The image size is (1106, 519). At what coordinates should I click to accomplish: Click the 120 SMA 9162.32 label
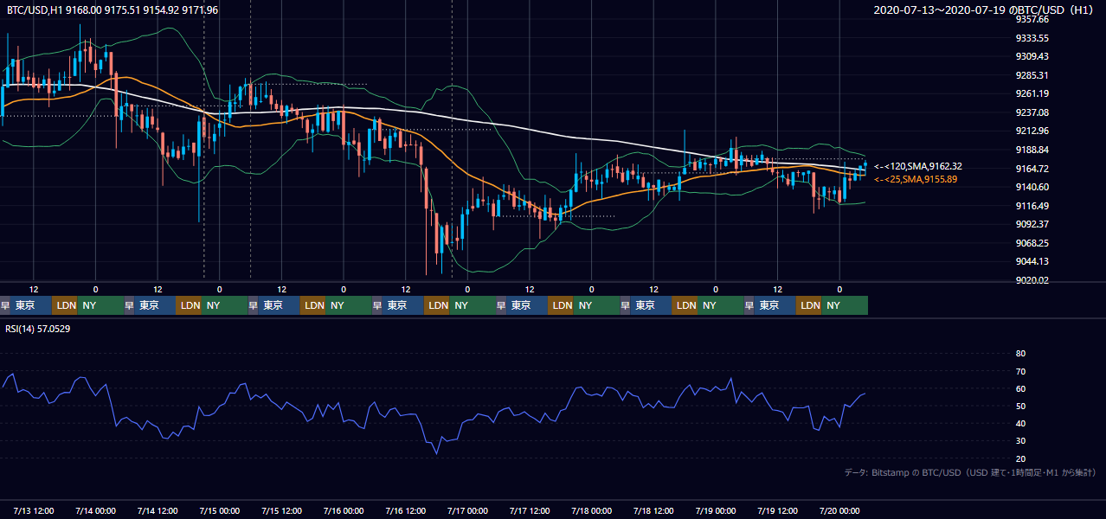coord(918,166)
